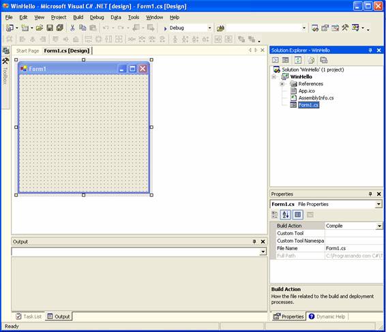The height and width of the screenshot is (332, 386).
Task: Close the Output panel
Action: (263, 242)
